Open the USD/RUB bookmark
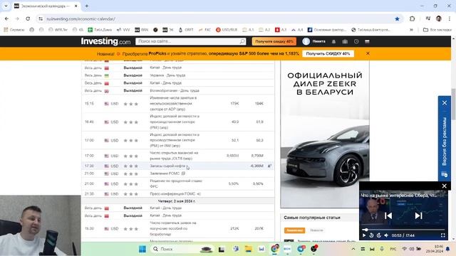The height and width of the screenshot is (256, 456). (x=227, y=30)
